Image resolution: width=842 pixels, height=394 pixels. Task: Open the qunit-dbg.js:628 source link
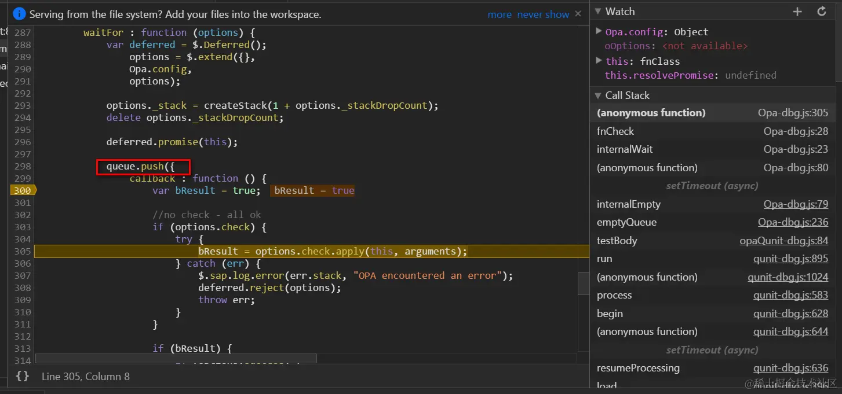pos(790,314)
